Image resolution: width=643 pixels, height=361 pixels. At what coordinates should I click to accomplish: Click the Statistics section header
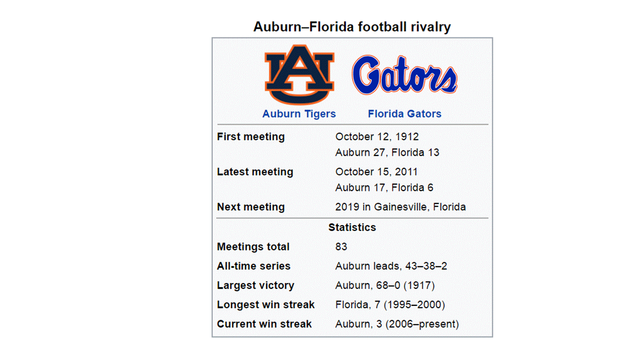[352, 228]
